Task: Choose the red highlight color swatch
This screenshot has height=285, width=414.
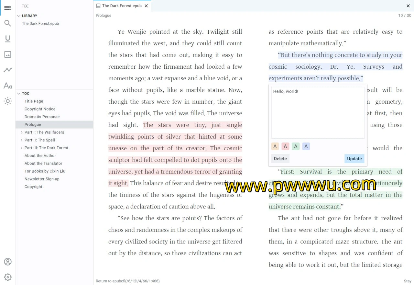Action: (285, 146)
